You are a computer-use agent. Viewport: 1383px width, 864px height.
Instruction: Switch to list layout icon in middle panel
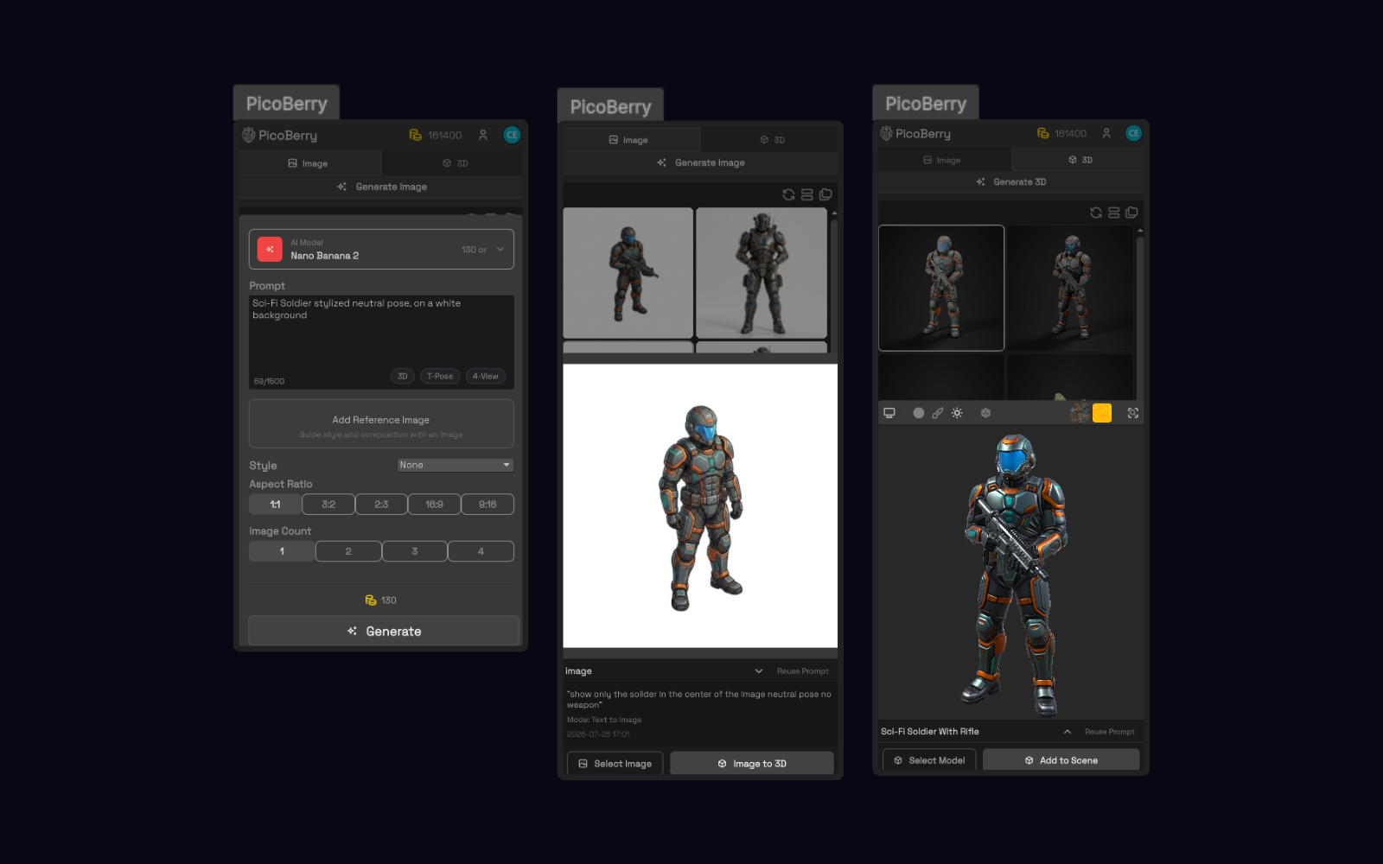[x=806, y=194]
